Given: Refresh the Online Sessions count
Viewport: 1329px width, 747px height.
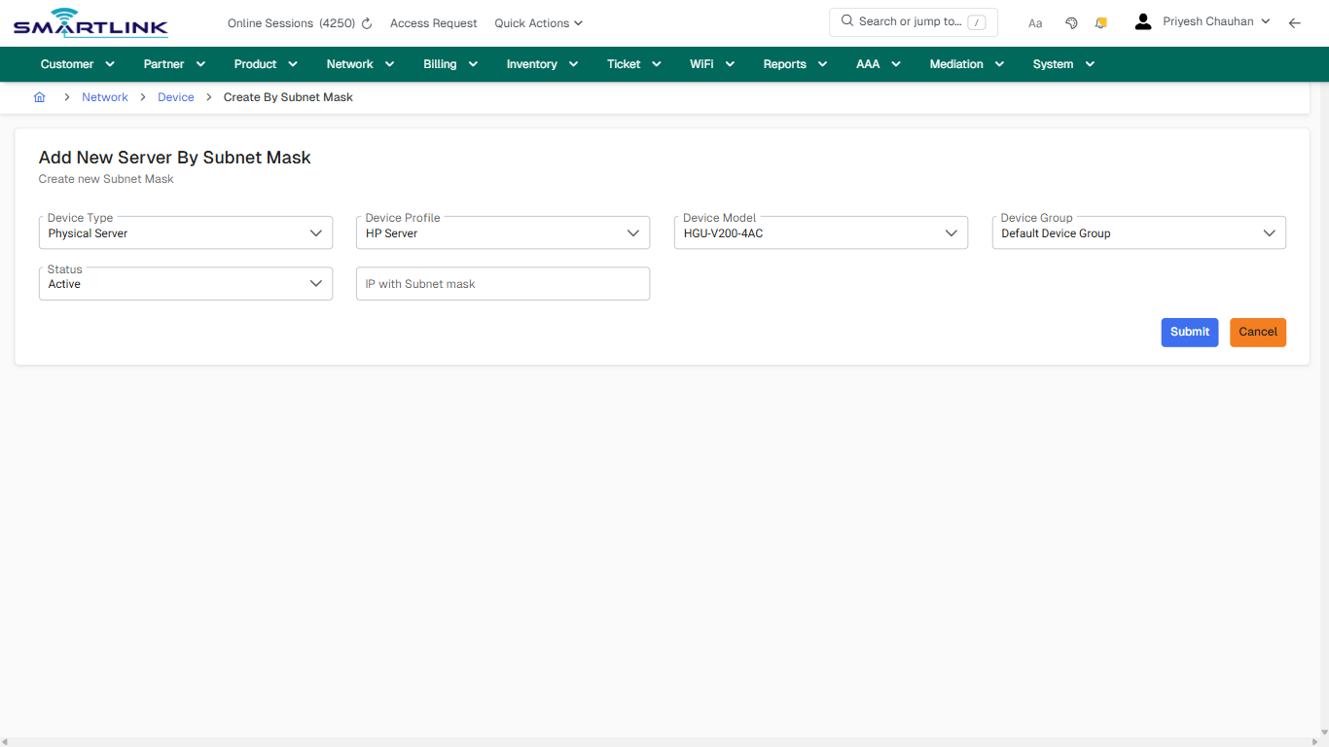Looking at the screenshot, I should [367, 22].
